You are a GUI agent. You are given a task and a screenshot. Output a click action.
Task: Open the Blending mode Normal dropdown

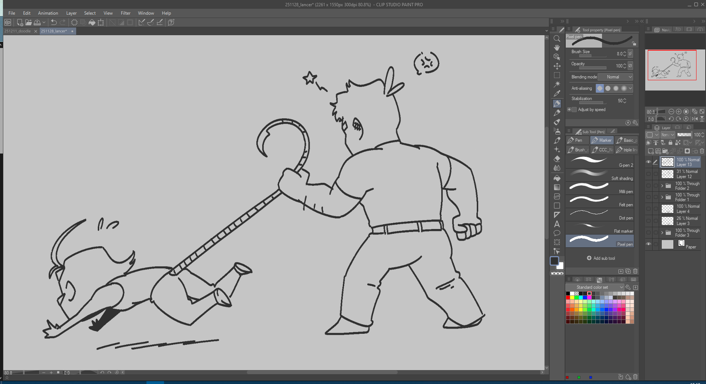[x=615, y=77]
